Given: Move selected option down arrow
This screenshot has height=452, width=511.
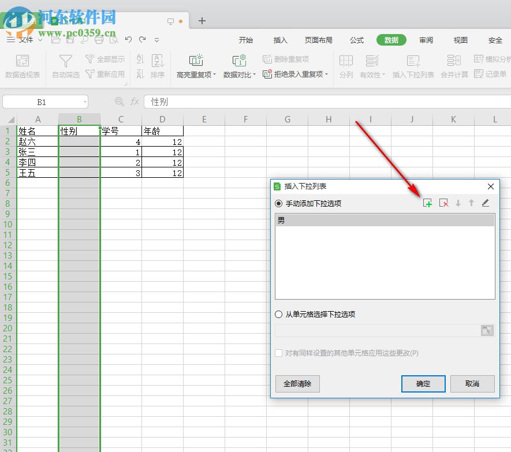Looking at the screenshot, I should (x=458, y=203).
